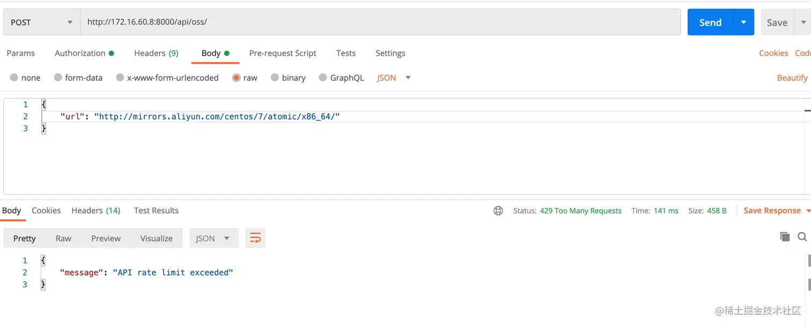Select the raw body radio option
The image size is (811, 326).
point(236,78)
